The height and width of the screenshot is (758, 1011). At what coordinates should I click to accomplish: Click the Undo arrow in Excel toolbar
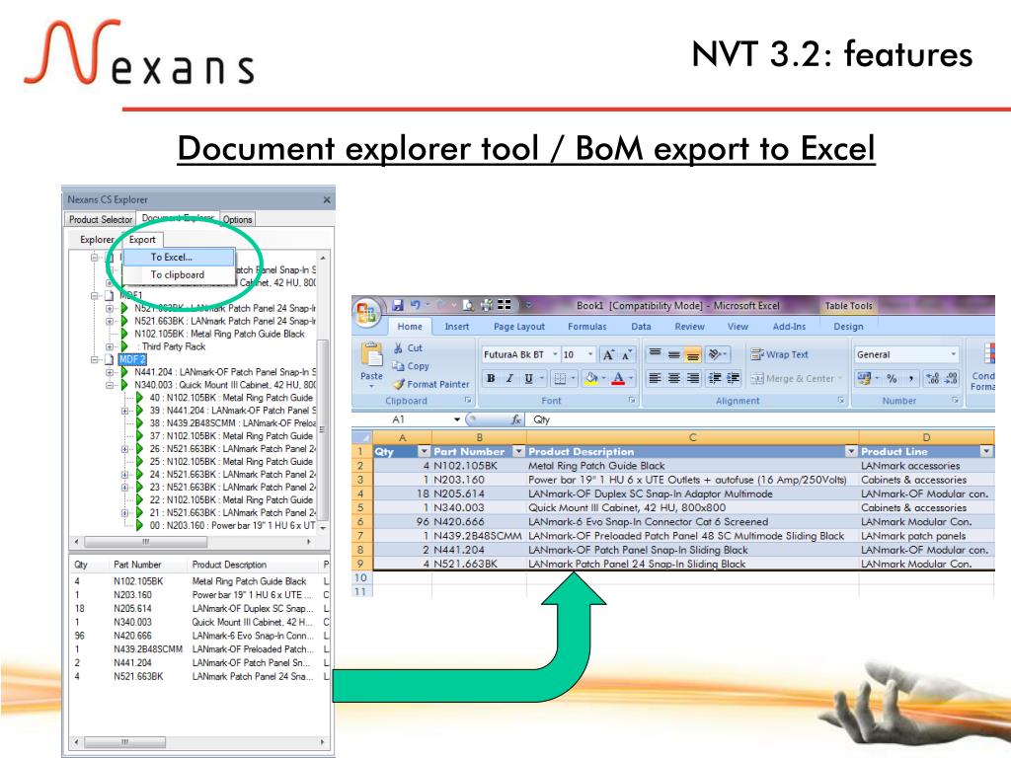click(x=416, y=305)
